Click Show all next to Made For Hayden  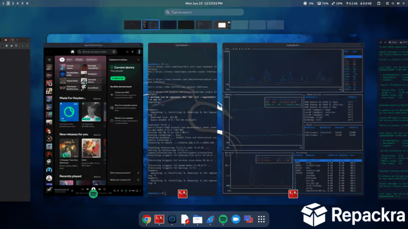(x=97, y=99)
